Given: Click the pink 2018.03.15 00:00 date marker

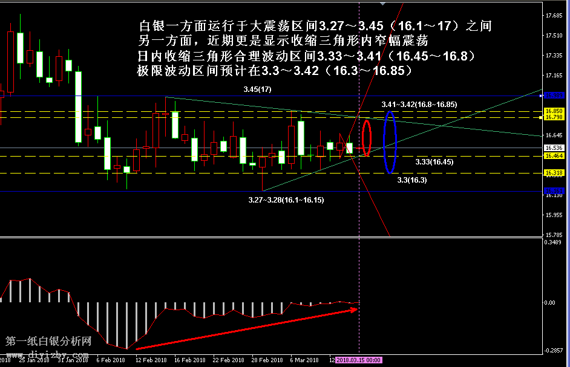Looking at the screenshot, I should pos(359,360).
